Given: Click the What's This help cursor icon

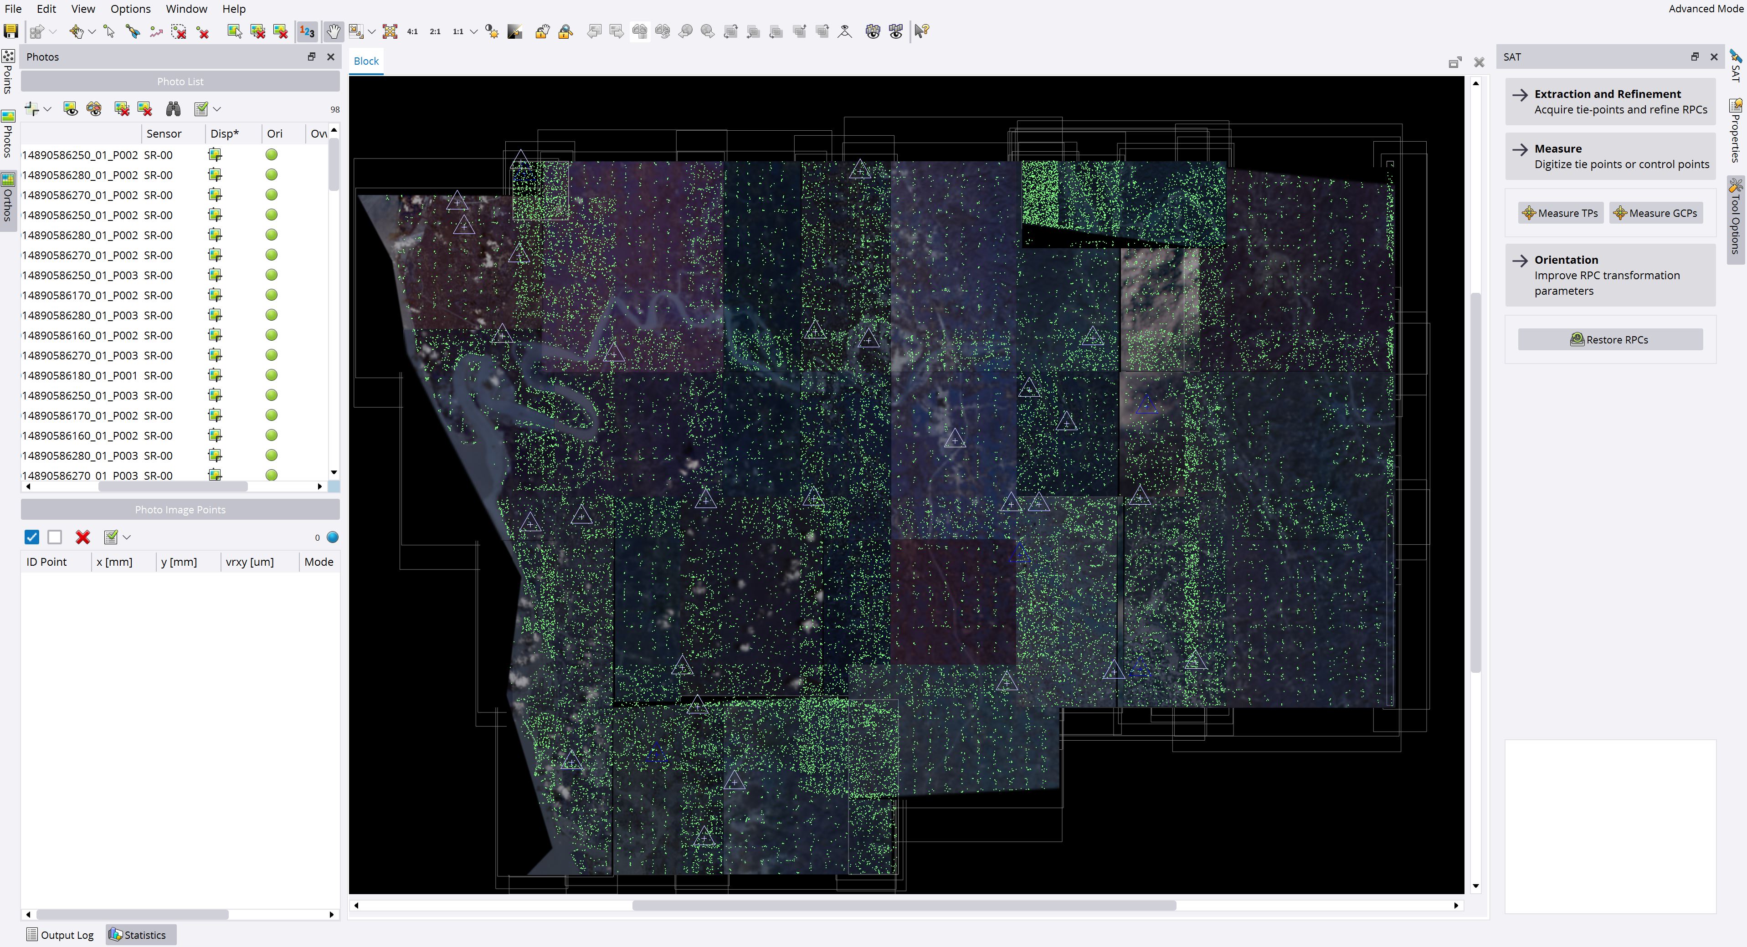Looking at the screenshot, I should pyautogui.click(x=922, y=31).
